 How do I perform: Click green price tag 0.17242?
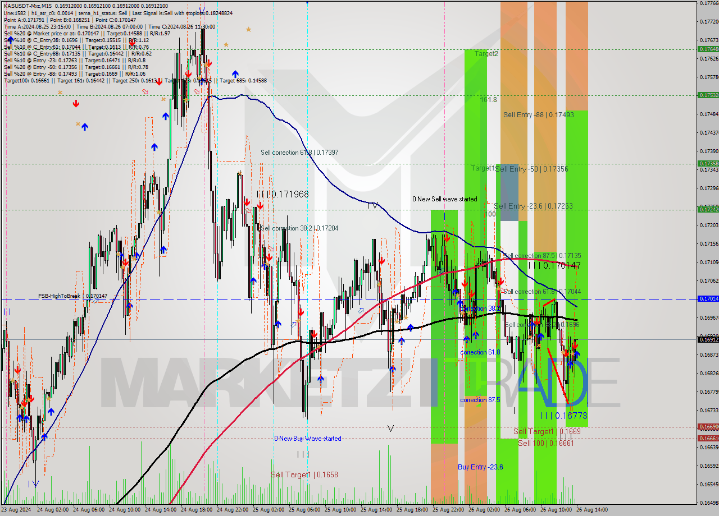(708, 209)
